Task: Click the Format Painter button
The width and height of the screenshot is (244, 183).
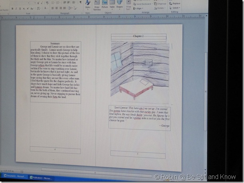Action: tap(4, 10)
